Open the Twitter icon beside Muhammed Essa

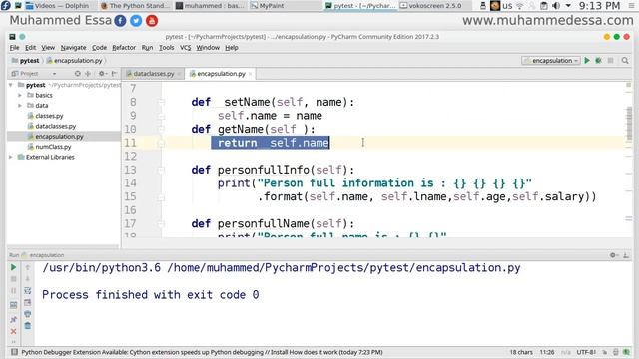136,21
